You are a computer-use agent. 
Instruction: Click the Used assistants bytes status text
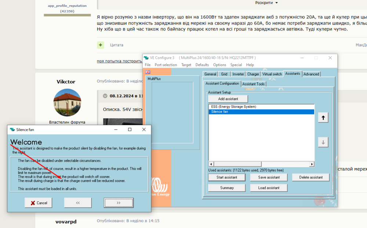[246, 170]
